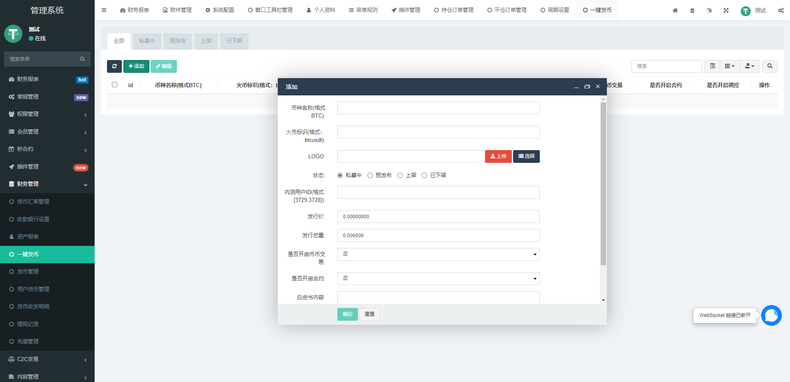Expand the C2C交易 sidebar menu
Screen dimensions: 790x382
pyautogui.click(x=47, y=359)
